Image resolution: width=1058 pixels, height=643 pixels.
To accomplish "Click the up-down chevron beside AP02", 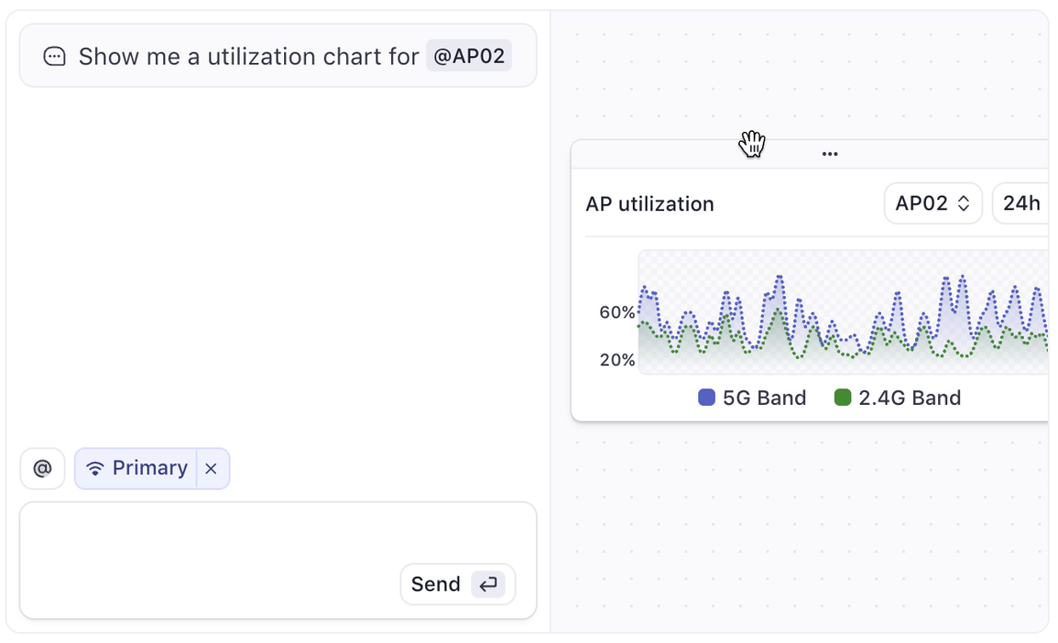I will point(964,203).
